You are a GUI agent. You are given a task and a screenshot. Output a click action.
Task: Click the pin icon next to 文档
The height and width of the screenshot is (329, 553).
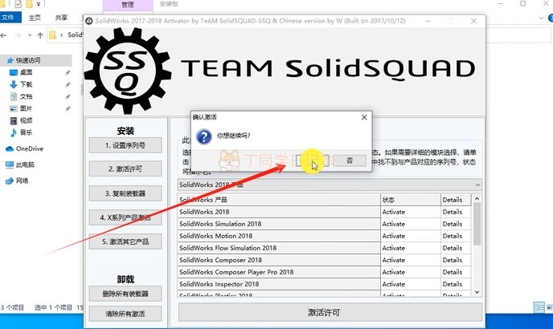[x=68, y=96]
